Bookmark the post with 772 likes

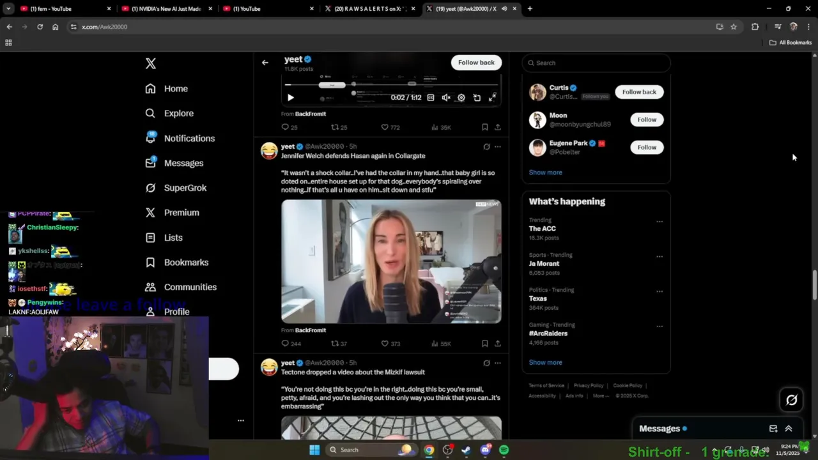485,127
